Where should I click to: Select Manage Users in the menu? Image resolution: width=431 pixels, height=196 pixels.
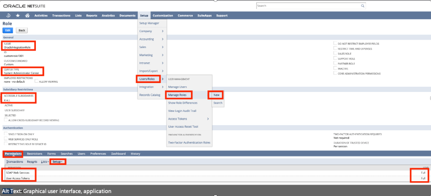click(177, 87)
